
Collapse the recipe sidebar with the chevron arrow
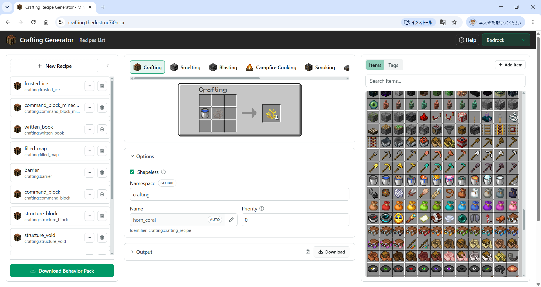coord(108,66)
